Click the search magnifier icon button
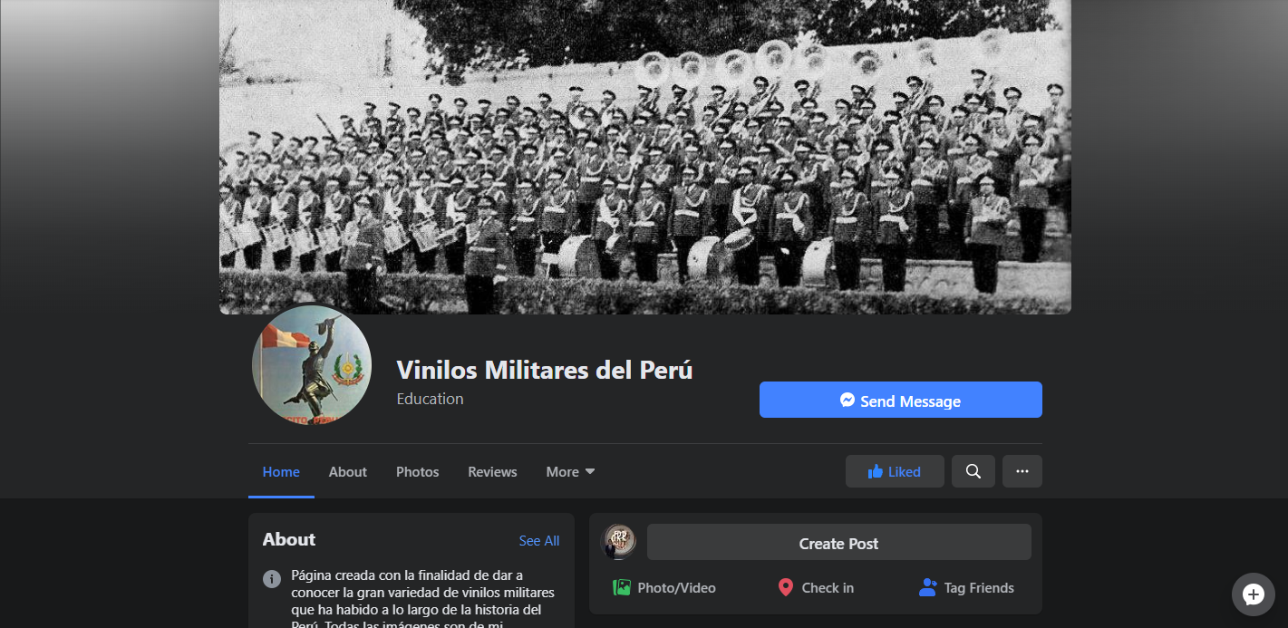This screenshot has width=1288, height=628. pos(973,471)
